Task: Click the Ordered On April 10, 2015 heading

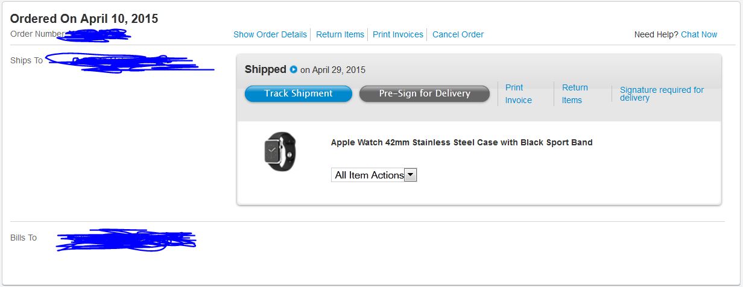Action: tap(84, 19)
